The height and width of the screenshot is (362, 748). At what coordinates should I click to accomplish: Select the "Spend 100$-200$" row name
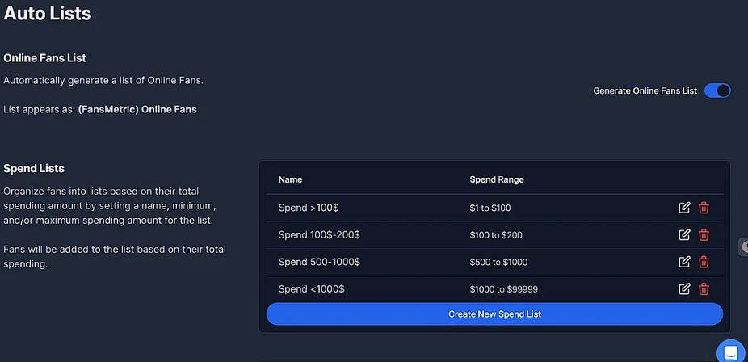point(319,234)
